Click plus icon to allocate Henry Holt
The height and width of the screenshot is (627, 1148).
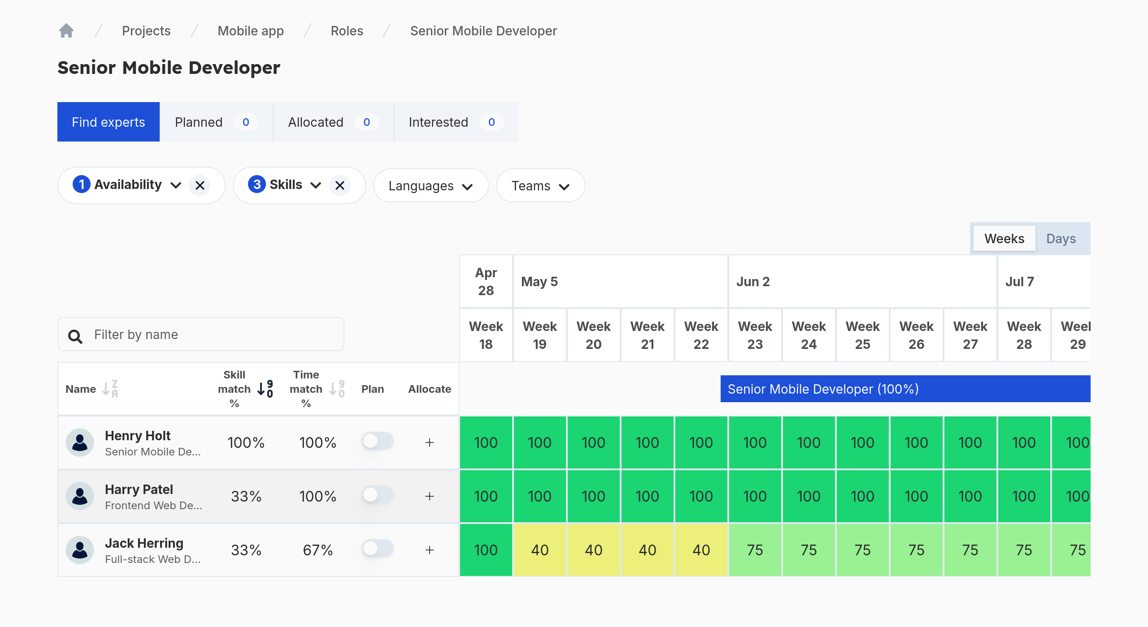pos(430,442)
